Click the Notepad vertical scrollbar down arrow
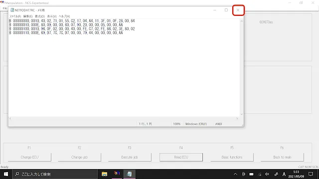This screenshot has width=319, height=179. [241, 114]
